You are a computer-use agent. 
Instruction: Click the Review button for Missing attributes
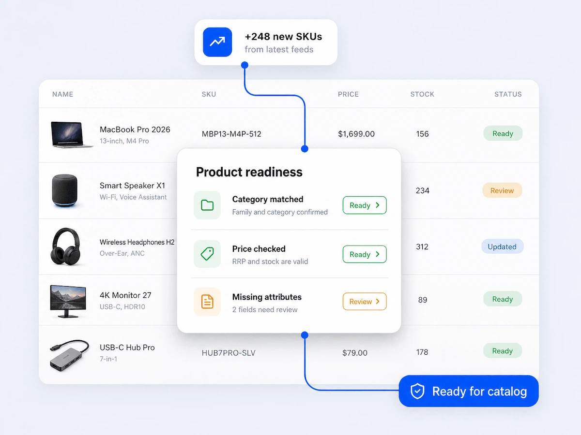coord(365,302)
